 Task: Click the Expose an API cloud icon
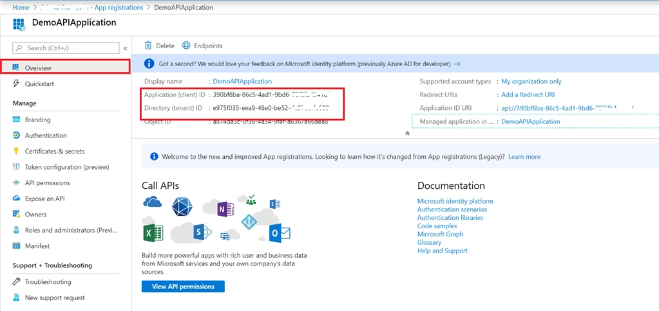pos(16,199)
